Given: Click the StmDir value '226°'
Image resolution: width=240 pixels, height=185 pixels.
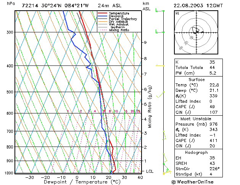Looking at the screenshot, I should click(214, 169).
